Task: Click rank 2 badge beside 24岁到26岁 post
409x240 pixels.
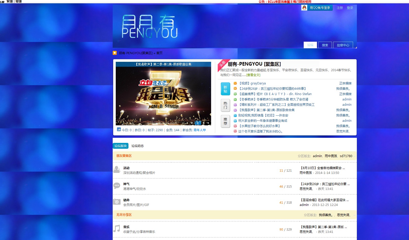Action: point(235,88)
